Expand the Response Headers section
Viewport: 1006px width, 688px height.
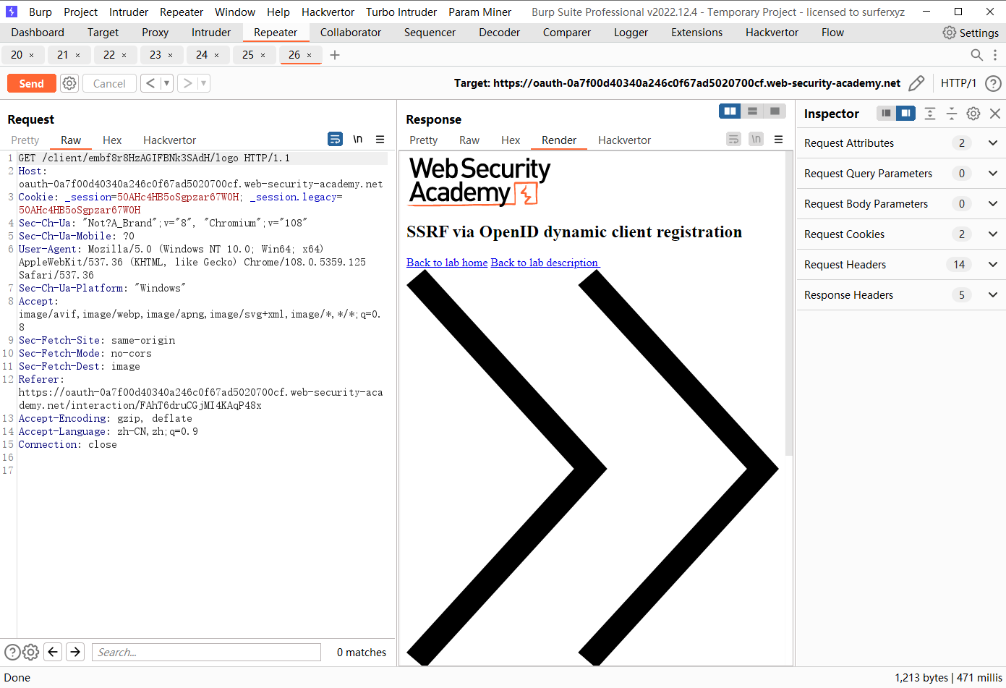[992, 294]
